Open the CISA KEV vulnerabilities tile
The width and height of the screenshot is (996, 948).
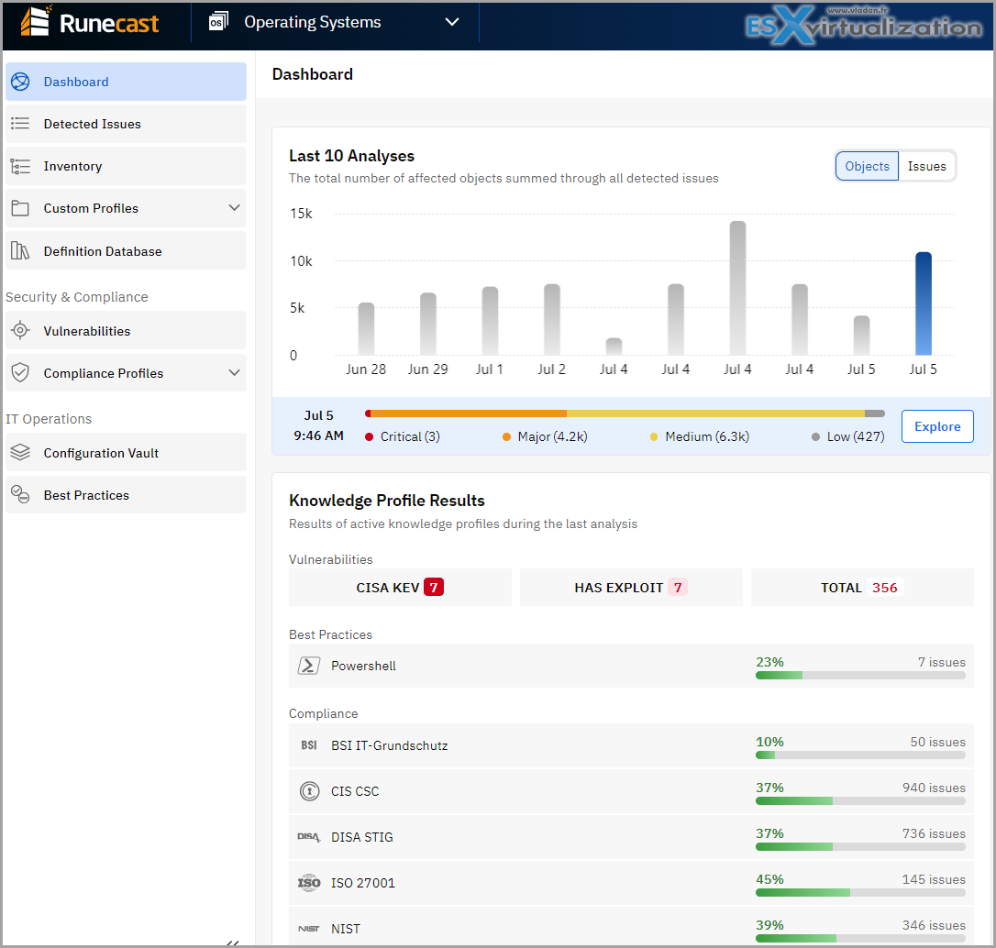(x=400, y=588)
